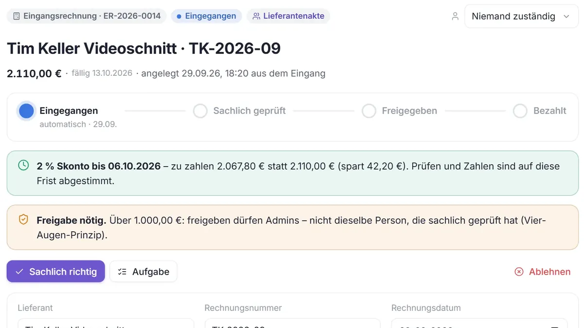This screenshot has width=584, height=328.
Task: Select the Eingegangen step circle
Action: [26, 111]
